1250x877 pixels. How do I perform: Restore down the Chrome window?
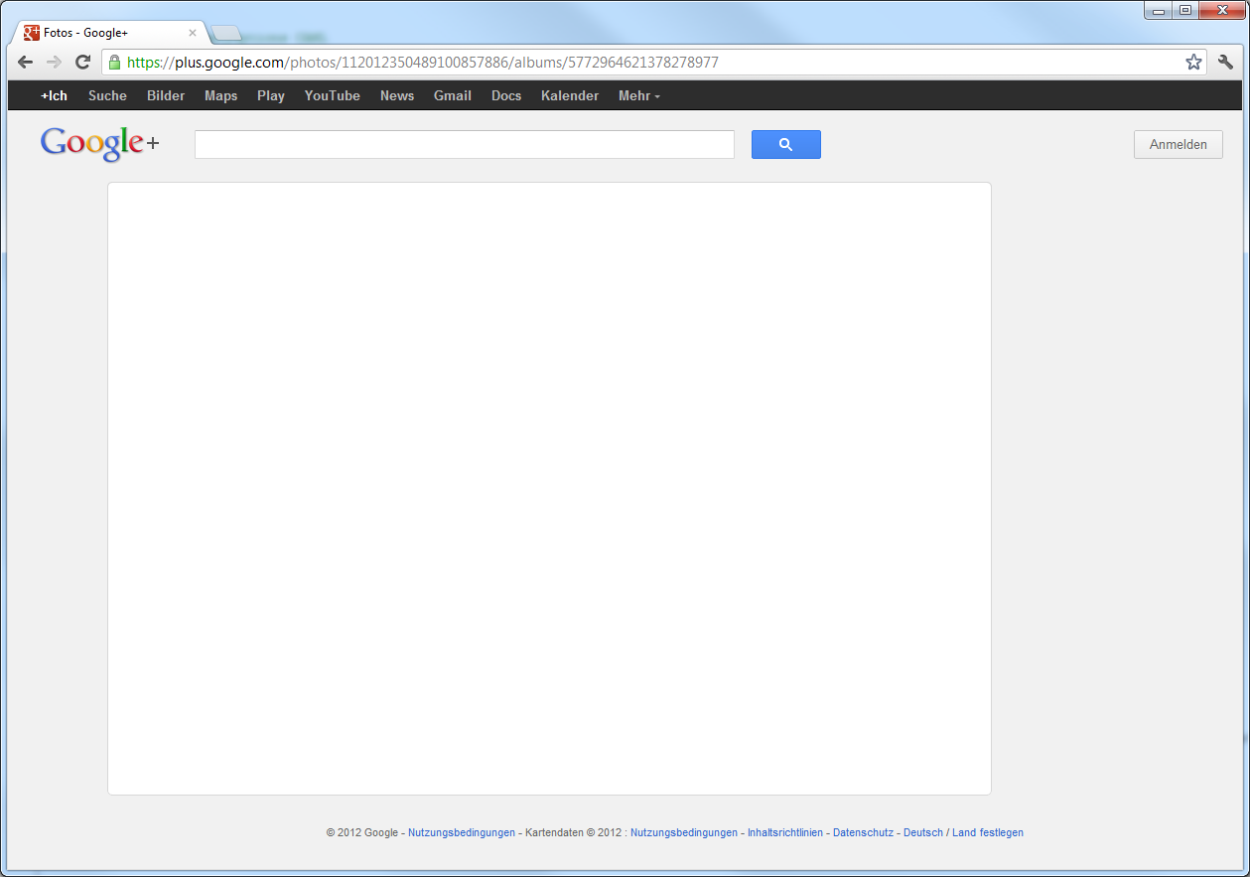pyautogui.click(x=1184, y=10)
